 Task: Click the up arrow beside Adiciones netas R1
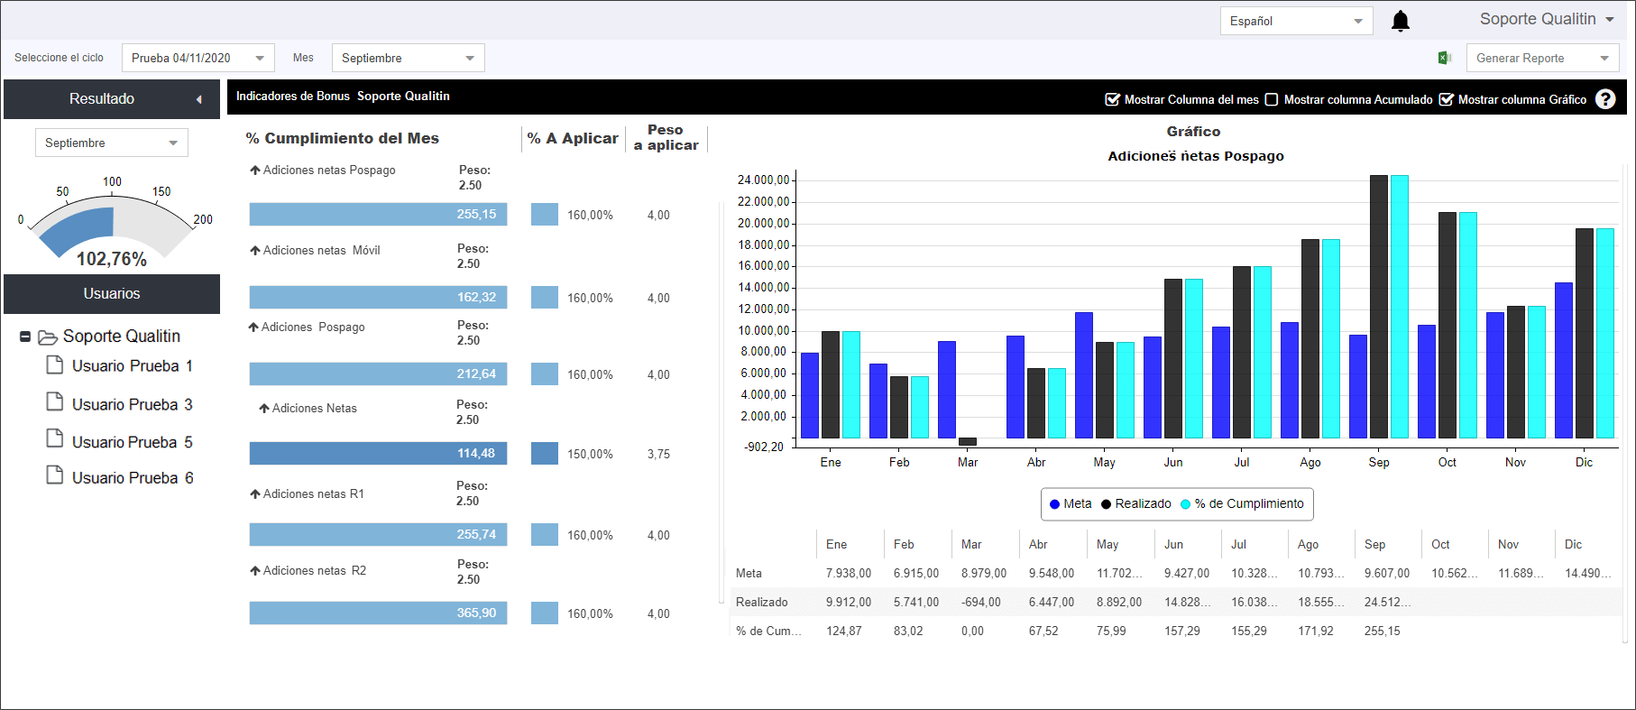click(255, 494)
